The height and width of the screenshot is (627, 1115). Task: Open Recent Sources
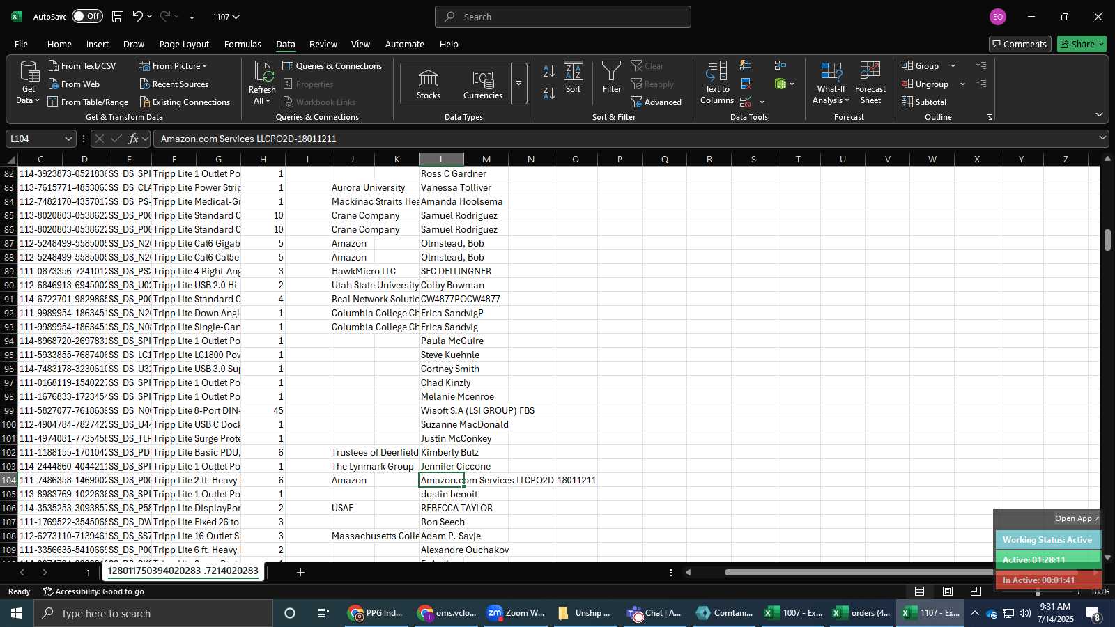tap(174, 84)
